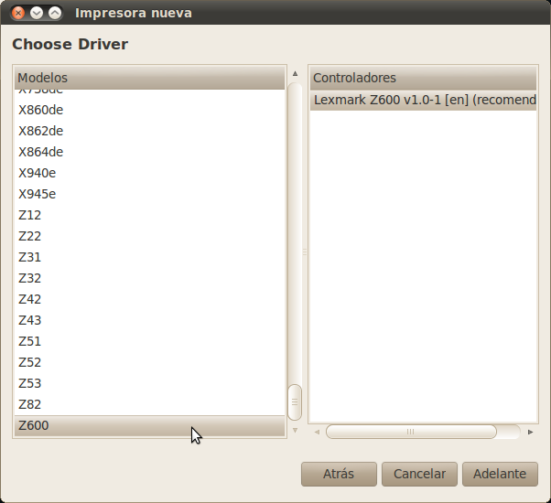Viewport: 551px width, 503px height.
Task: Choose the Z12 model
Action: tap(149, 215)
